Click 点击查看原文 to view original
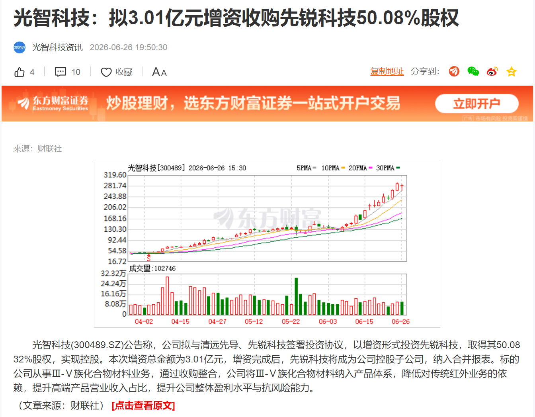The image size is (535, 417). click(143, 405)
